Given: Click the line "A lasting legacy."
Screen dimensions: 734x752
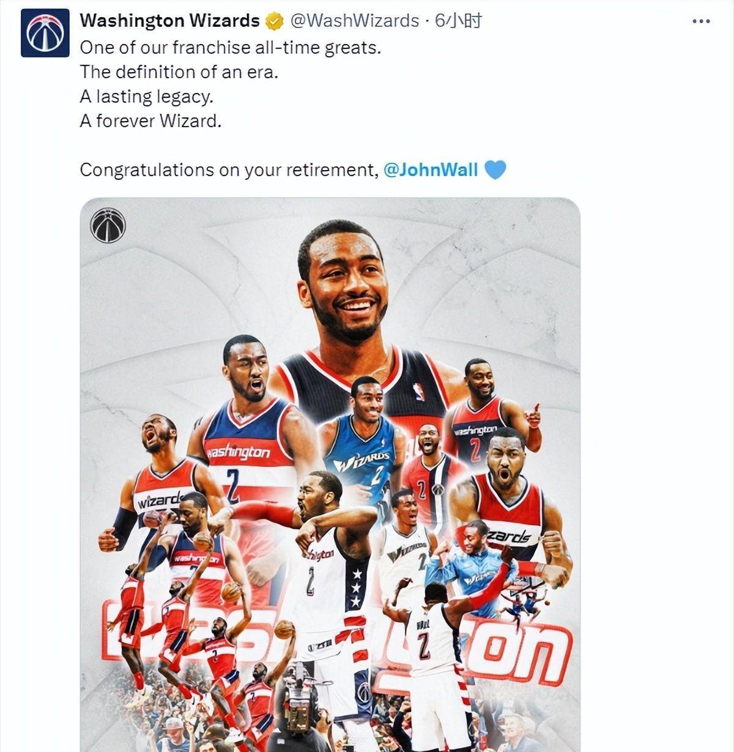Looking at the screenshot, I should click(147, 97).
